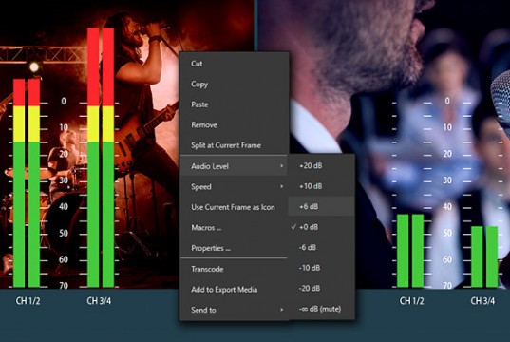Expand the Send to submenu
The height and width of the screenshot is (342, 510).
click(234, 310)
